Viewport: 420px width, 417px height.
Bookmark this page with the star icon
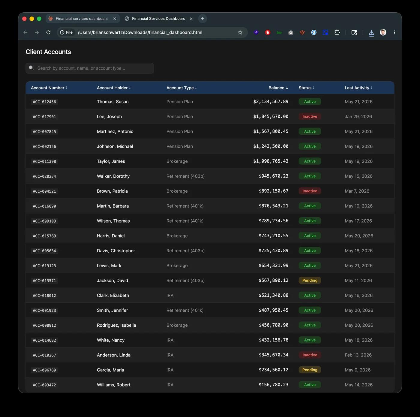pos(240,32)
